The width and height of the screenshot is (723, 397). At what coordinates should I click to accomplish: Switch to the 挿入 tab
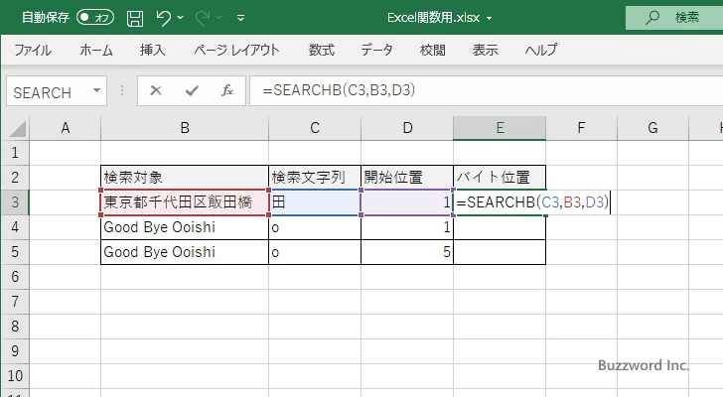click(x=153, y=50)
